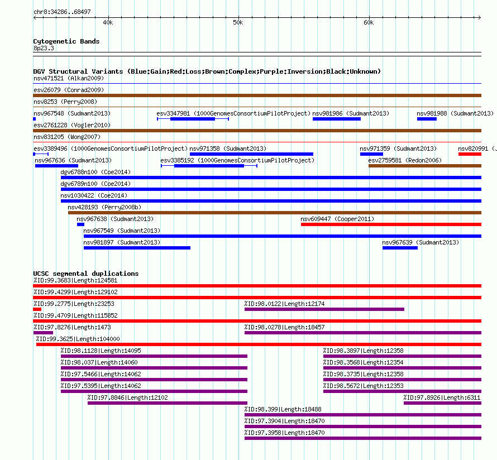Select nsv967639 (Sudmant2013) label
The width and height of the screenshot is (497, 460).
click(x=420, y=242)
